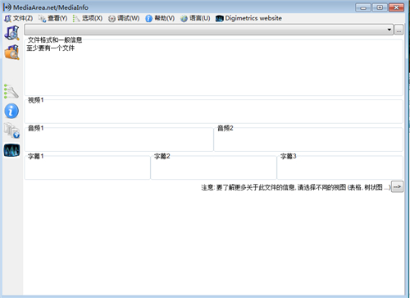Click the Digimetrics waveform icon in sidebar
The width and height of the screenshot is (410, 298).
tap(11, 150)
